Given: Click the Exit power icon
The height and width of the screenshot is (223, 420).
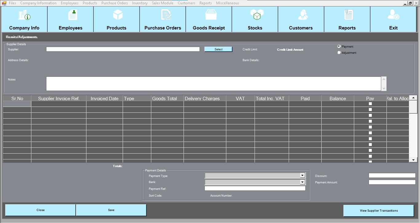Looking at the screenshot, I should (x=393, y=15).
